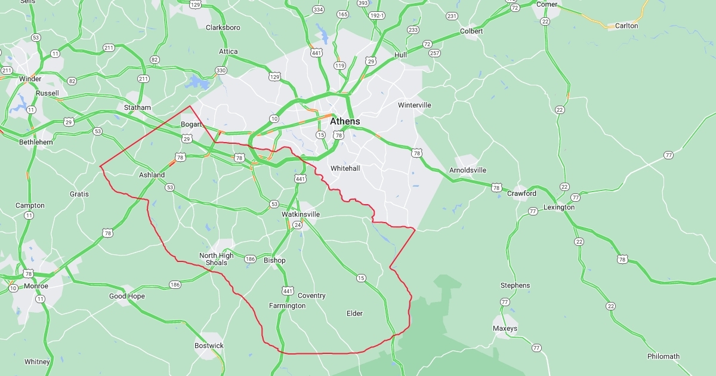Select the route 233 shield marker
The image size is (716, 376).
point(413,30)
